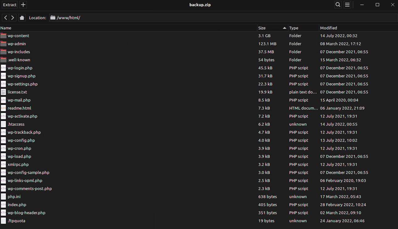Maximize the backup.zip window

tap(377, 5)
